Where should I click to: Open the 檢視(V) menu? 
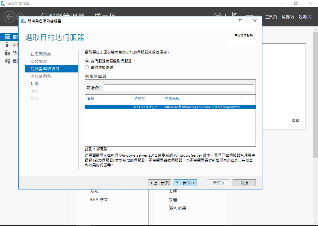[x=288, y=17]
